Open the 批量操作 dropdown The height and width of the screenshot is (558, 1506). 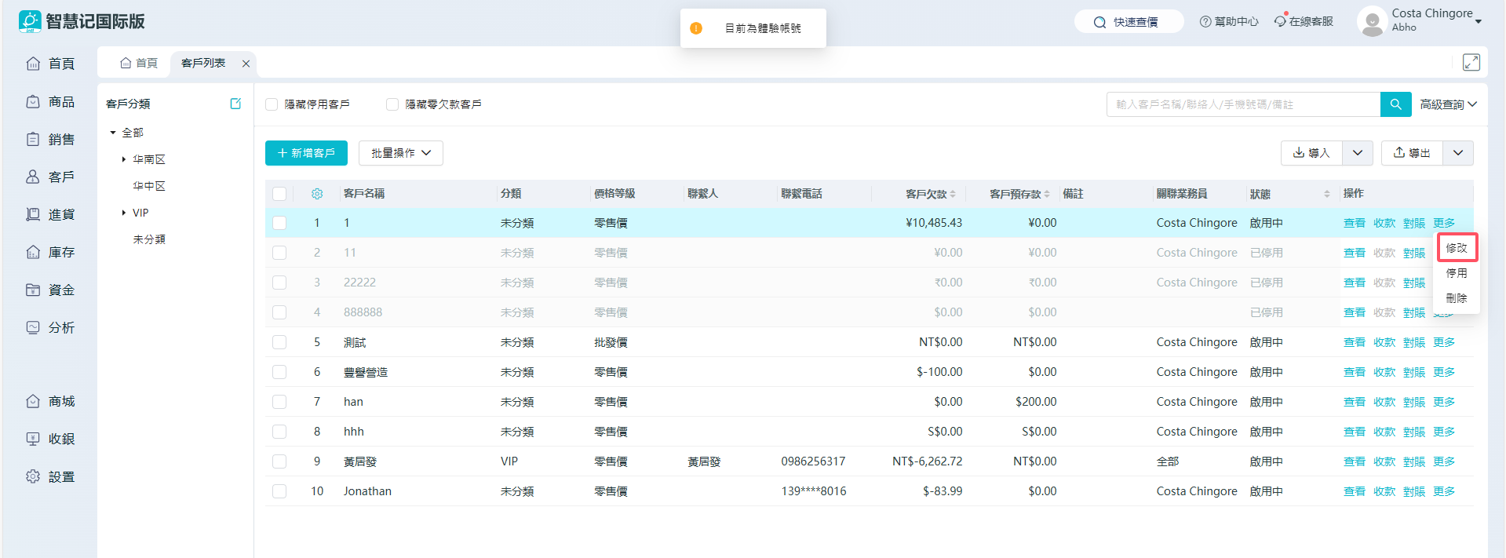point(400,153)
